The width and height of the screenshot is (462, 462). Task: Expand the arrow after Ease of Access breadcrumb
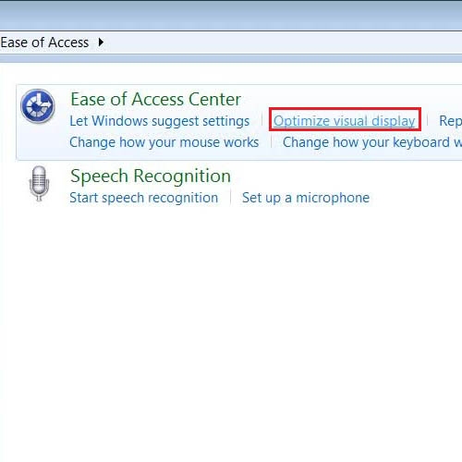[101, 42]
